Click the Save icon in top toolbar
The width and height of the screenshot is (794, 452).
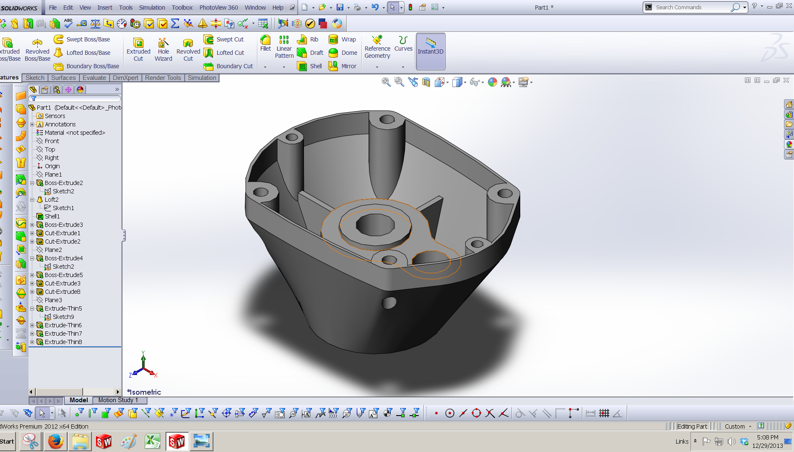click(340, 7)
